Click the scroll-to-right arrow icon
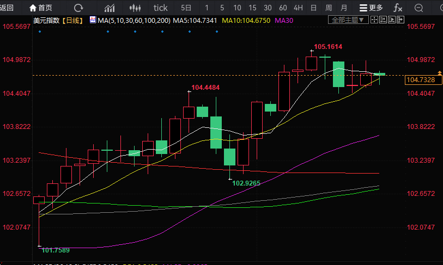This screenshot has width=443, height=265. click(x=400, y=20)
